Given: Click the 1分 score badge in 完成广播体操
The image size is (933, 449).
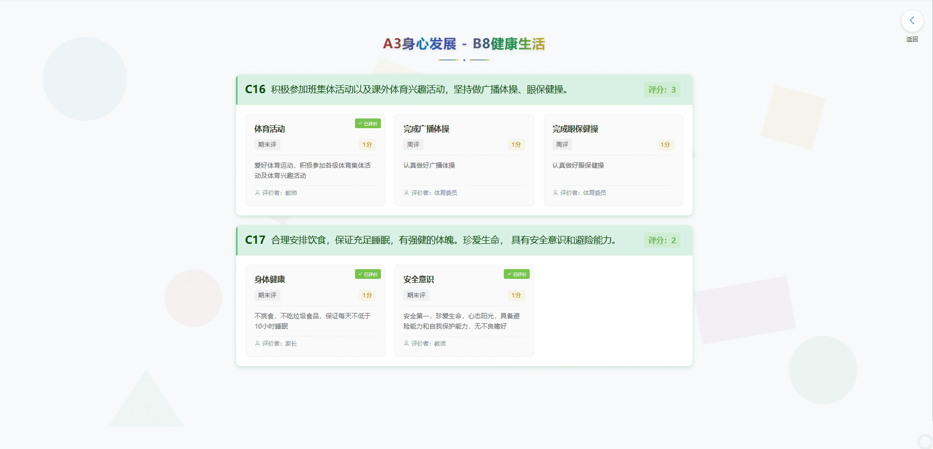Looking at the screenshot, I should click(x=516, y=144).
